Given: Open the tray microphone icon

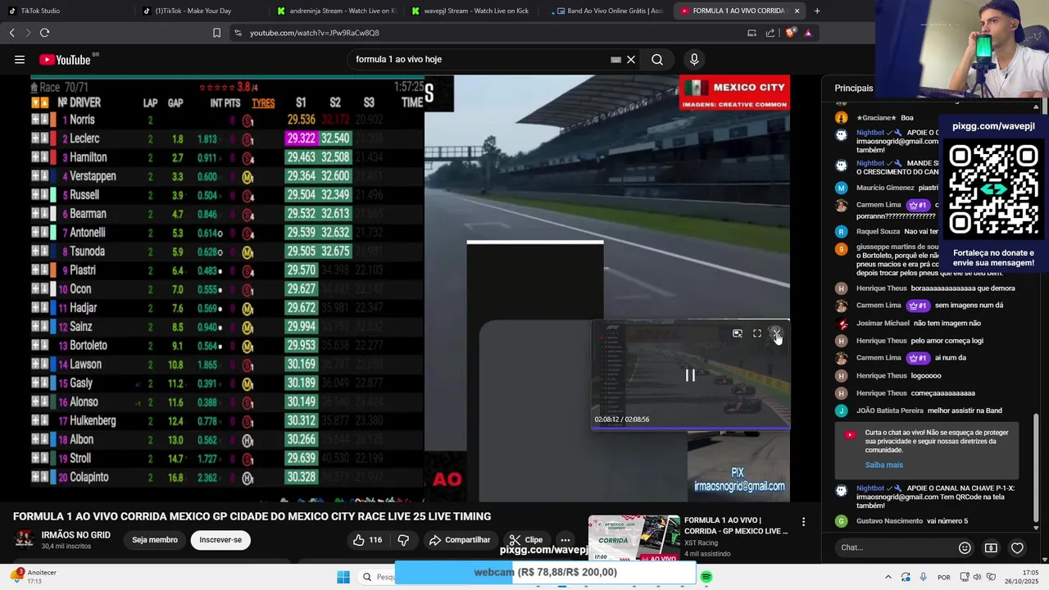Looking at the screenshot, I should (924, 577).
